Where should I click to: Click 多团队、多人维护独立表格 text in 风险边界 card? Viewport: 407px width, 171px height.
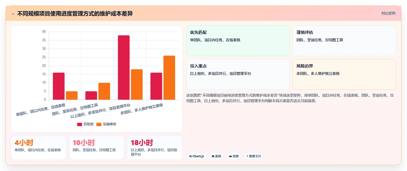click(x=318, y=74)
